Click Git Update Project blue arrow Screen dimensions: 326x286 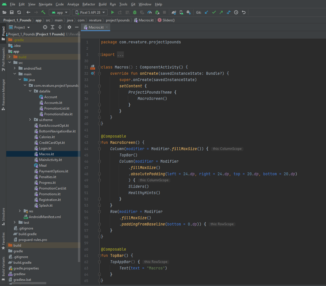(206, 13)
